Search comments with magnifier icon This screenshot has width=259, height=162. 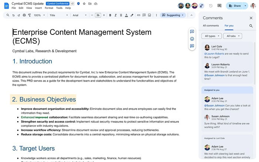point(251,26)
